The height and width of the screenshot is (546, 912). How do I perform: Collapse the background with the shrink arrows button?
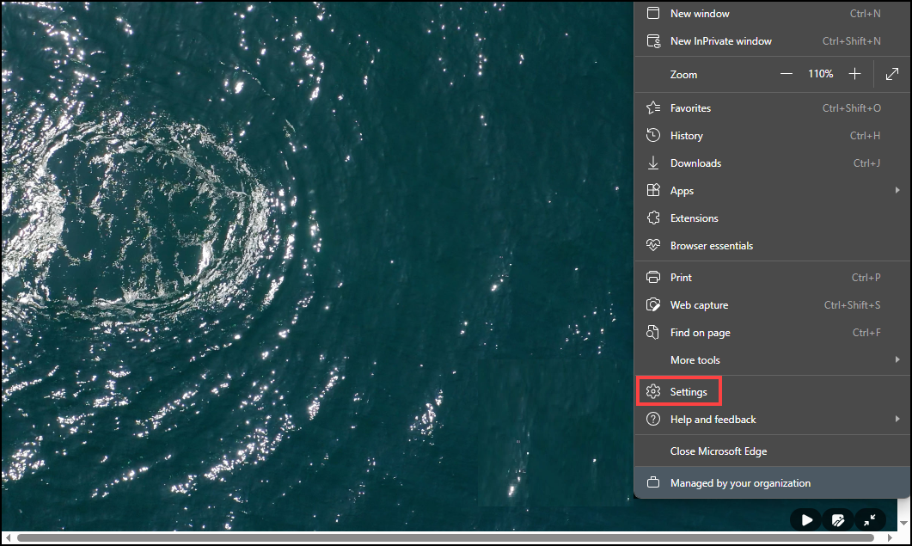(870, 519)
